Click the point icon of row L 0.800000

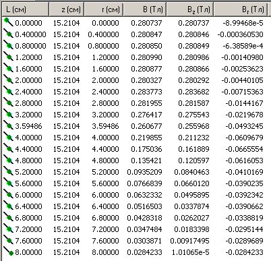click(x=8, y=45)
